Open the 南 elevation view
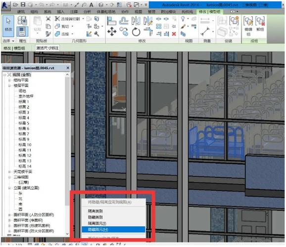 pyautogui.click(x=20, y=204)
